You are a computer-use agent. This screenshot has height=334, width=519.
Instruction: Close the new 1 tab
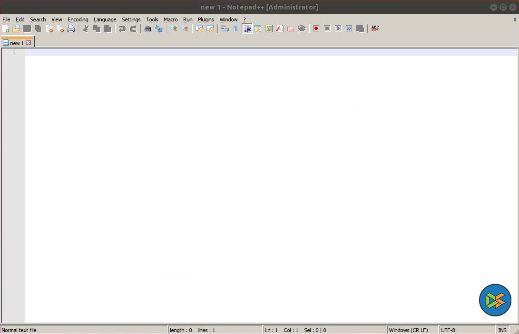(29, 43)
